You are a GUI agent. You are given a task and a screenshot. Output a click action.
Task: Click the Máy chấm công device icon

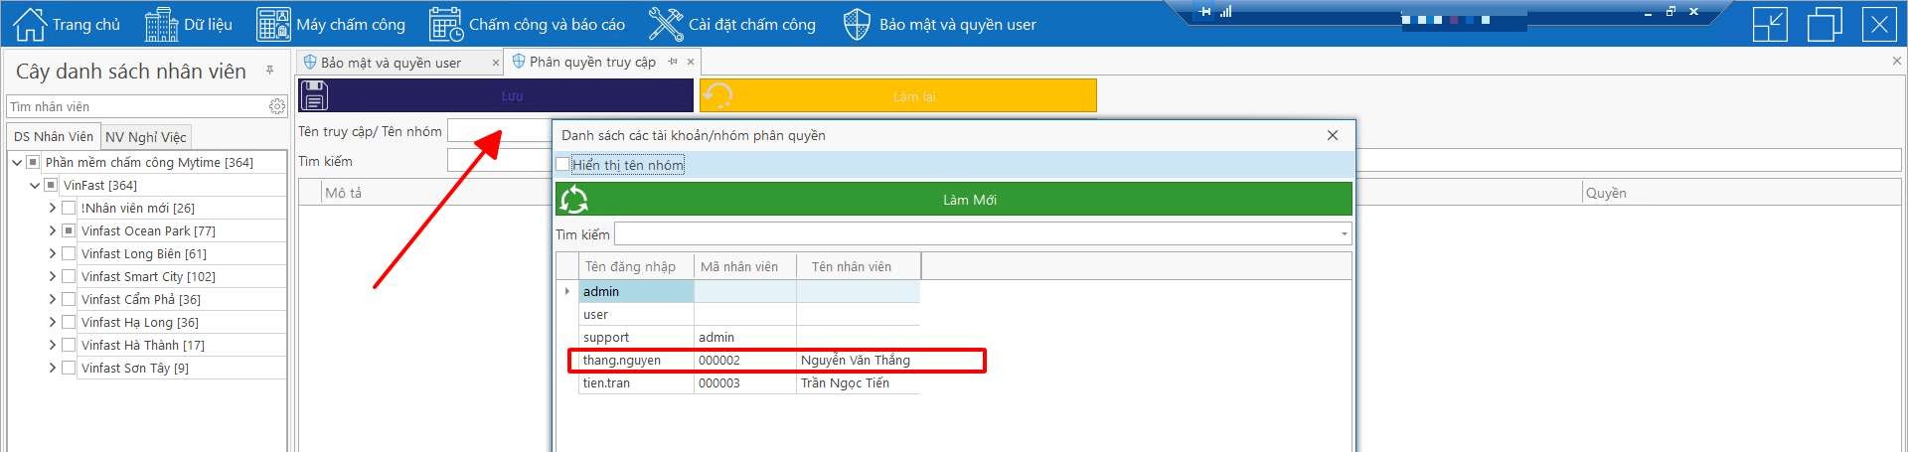[273, 24]
